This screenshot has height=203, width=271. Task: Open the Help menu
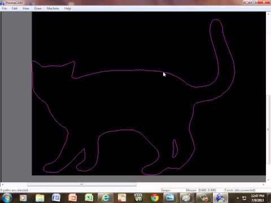tap(67, 8)
